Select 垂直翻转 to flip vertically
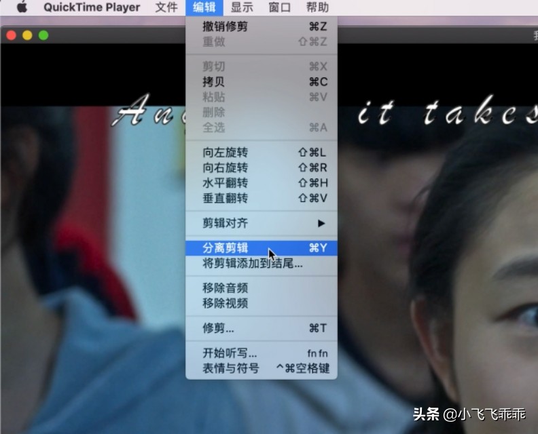 pos(262,198)
